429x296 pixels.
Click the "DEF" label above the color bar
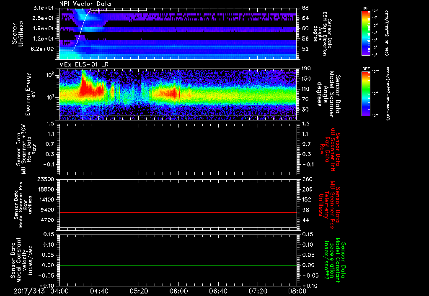click(366, 69)
